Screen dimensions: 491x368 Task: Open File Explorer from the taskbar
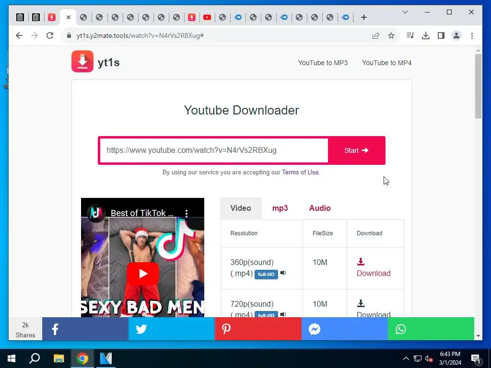click(x=58, y=358)
